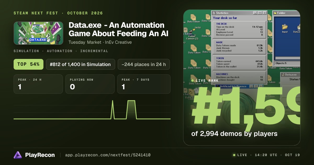This screenshot has height=165, width=314.
Task: Click the 'Objects: 5' status bar text
Action: pos(281,63)
